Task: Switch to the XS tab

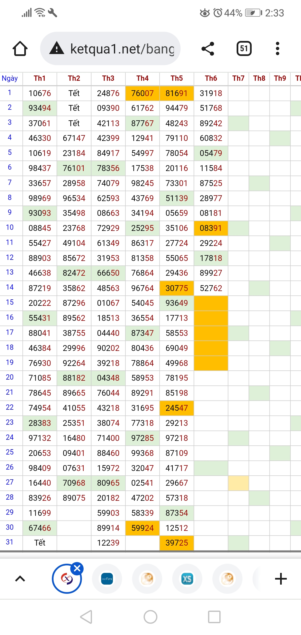Action: click(187, 579)
